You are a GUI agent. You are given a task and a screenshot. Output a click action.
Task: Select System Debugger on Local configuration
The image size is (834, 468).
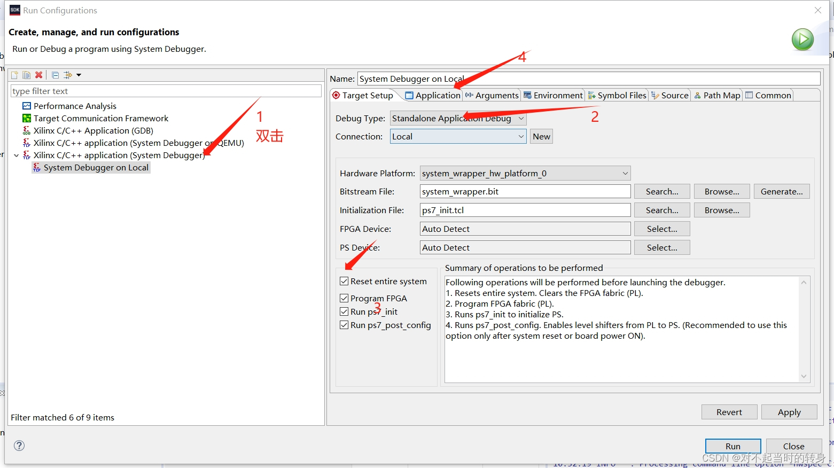point(96,167)
